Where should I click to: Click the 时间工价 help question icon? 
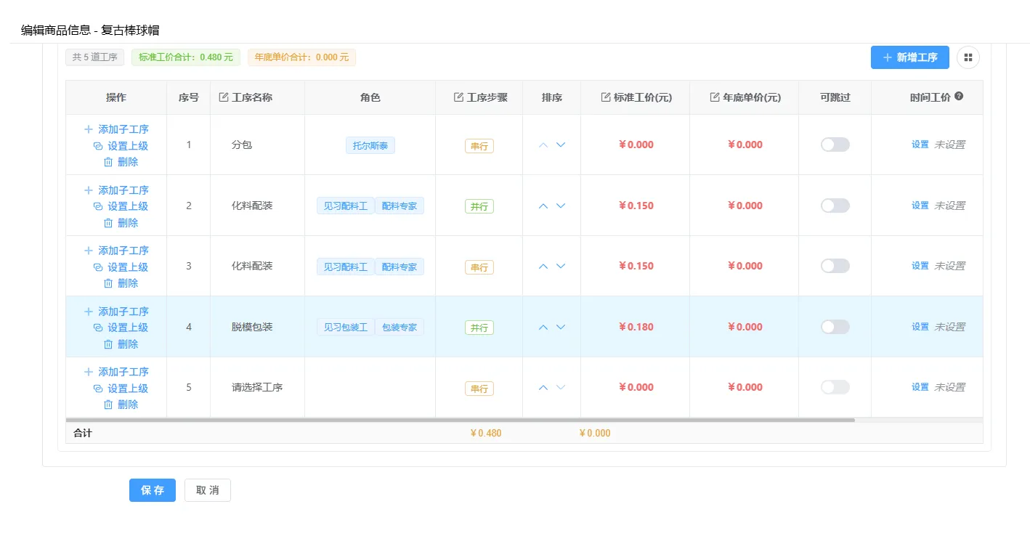click(959, 97)
